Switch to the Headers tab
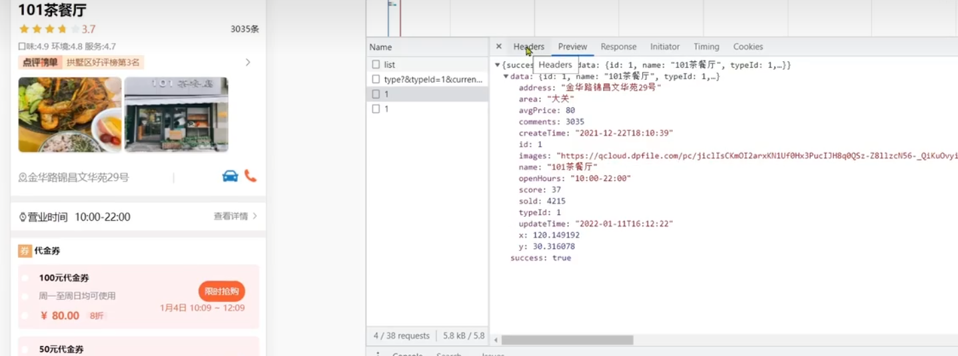 529,47
